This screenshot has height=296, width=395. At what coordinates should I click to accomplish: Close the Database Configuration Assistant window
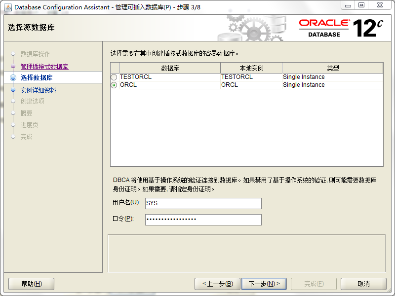[x=380, y=5]
